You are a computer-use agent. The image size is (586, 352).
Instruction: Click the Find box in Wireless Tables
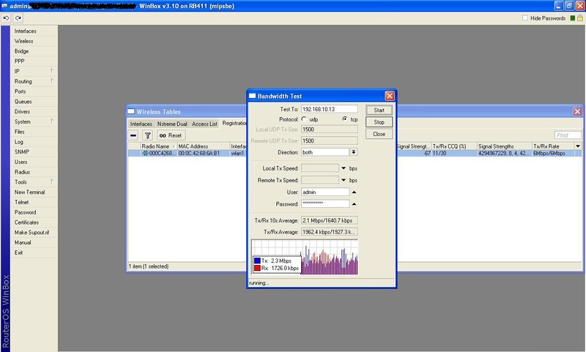(x=568, y=135)
